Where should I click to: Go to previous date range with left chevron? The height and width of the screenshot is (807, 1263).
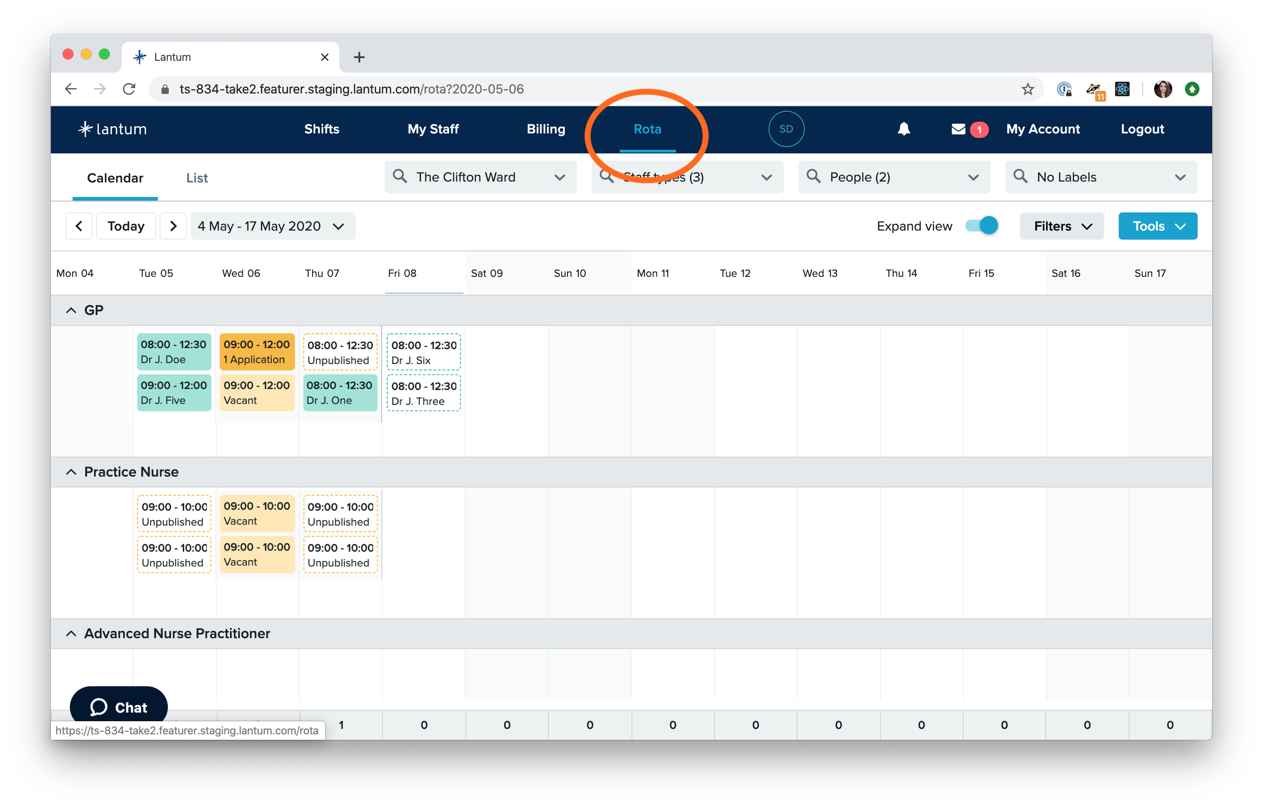(x=79, y=226)
